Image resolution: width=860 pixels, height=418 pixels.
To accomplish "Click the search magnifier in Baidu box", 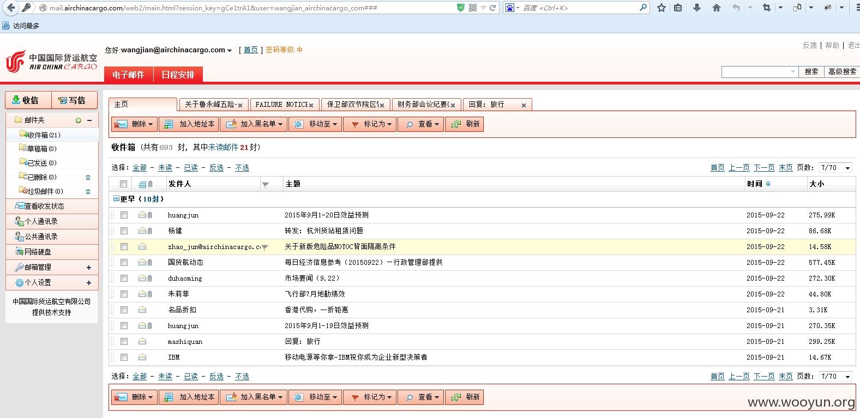I will coord(643,8).
